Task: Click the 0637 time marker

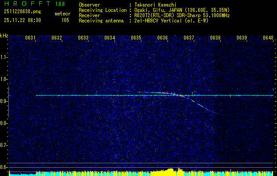Action: coord(189,38)
